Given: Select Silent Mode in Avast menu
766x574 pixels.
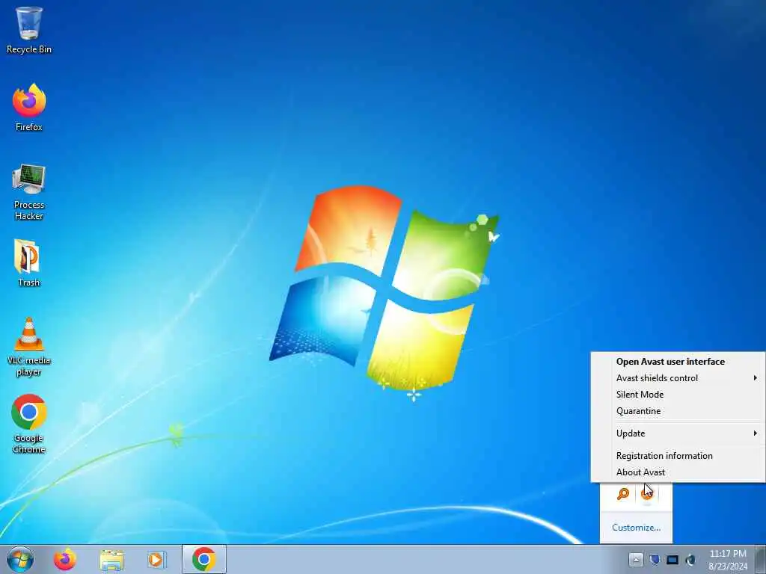Looking at the screenshot, I should coord(677,395).
